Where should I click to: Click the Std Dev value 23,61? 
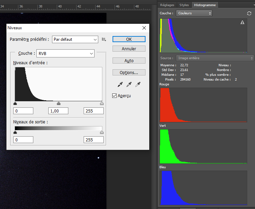pyautogui.click(x=184, y=70)
